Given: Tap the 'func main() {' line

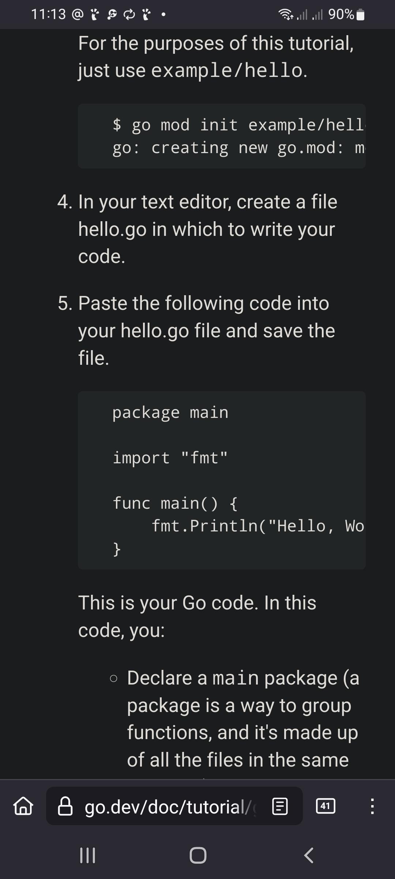Looking at the screenshot, I should [175, 503].
